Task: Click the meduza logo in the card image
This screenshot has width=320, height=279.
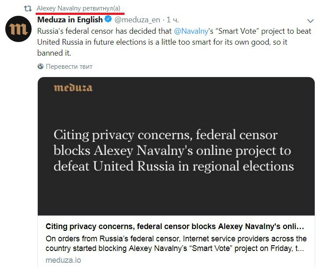Action: pos(73,88)
